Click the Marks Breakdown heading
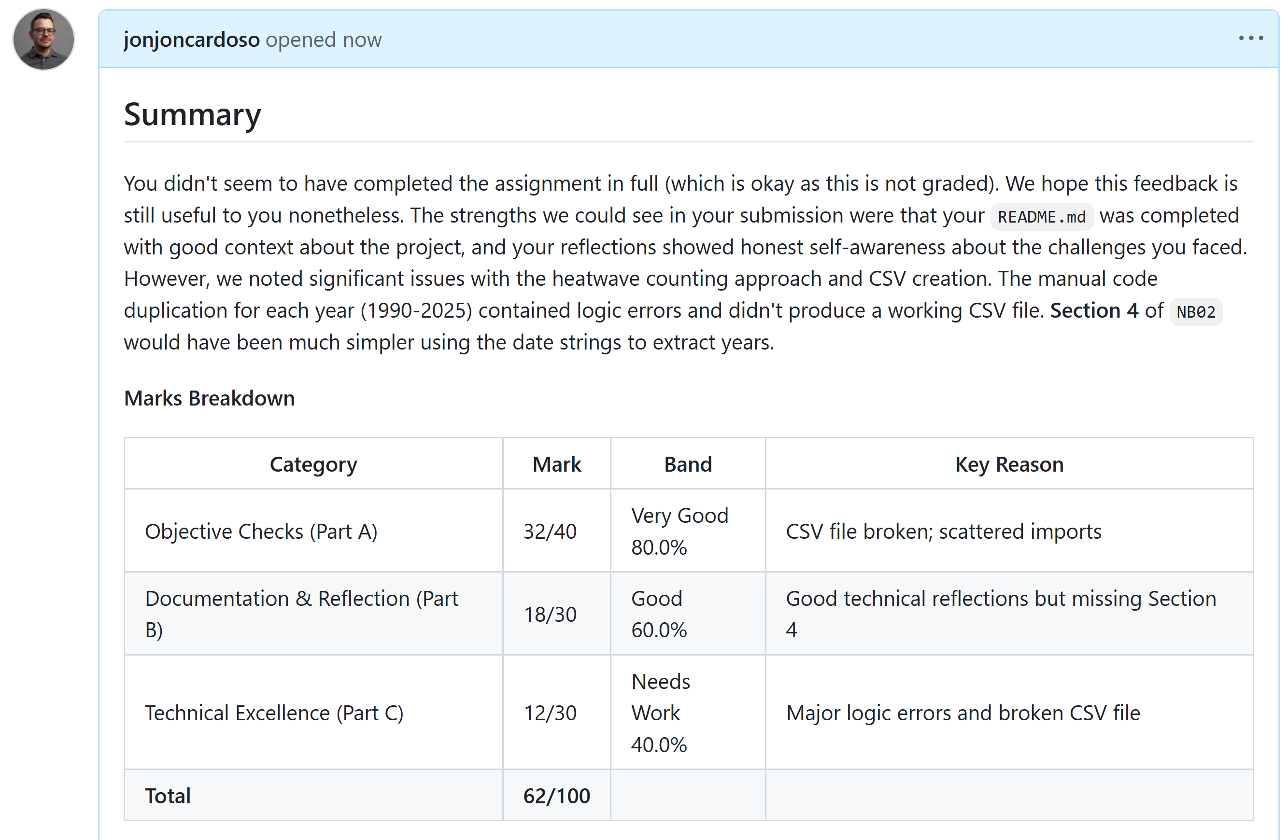Image resolution: width=1288 pixels, height=840 pixels. (209, 398)
